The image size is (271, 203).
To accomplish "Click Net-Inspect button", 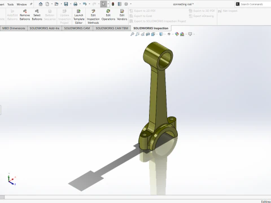I will tap(228, 11).
